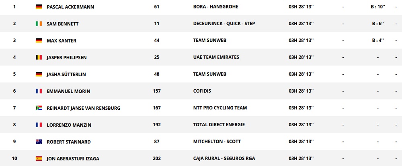This screenshot has width=402, height=166.
Task: Click Irish flag beside Sam Bennett
Action: 39,24
